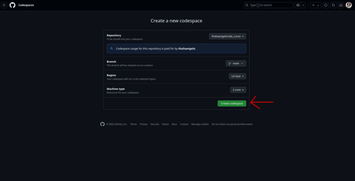Click Manage cookies in footer
Viewport: 355px width, 181px height.
200,124
